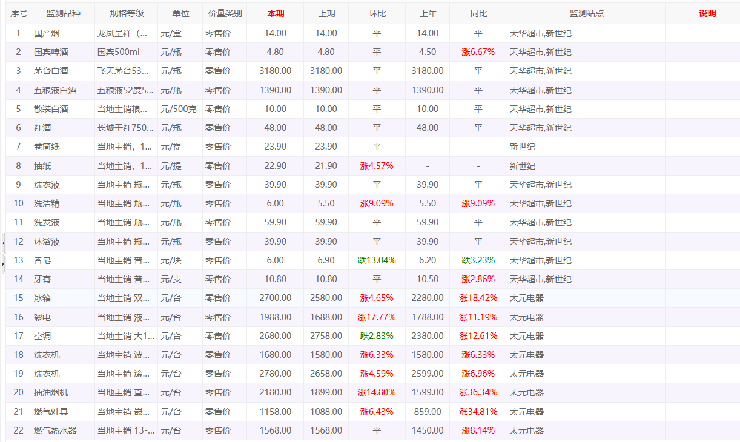This screenshot has width=740, height=442.
Task: Click the 859.00 上年 price for 燃气灶具
Action: pyautogui.click(x=428, y=412)
